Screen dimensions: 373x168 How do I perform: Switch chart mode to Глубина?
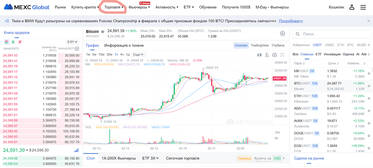(x=278, y=45)
